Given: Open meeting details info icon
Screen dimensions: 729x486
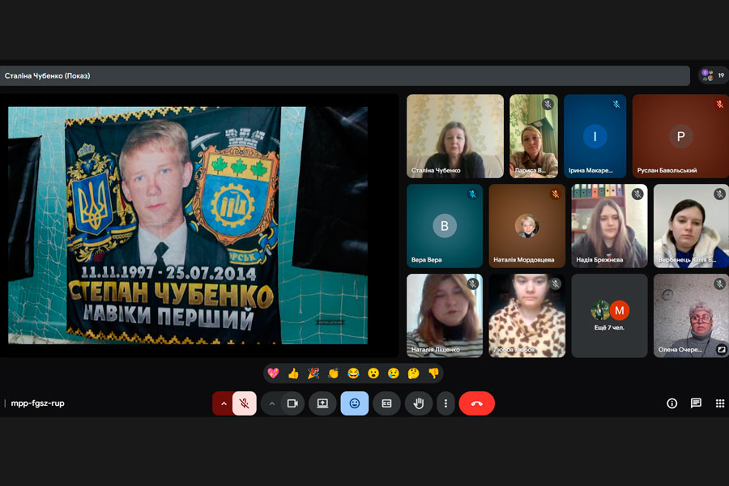Looking at the screenshot, I should point(671,403).
